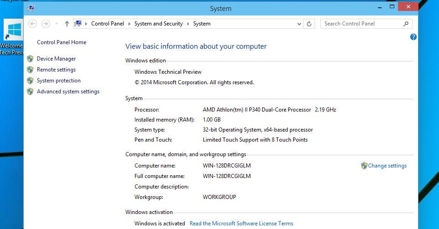The width and height of the screenshot is (439, 229).
Task: Refresh the System page
Action: (x=309, y=24)
